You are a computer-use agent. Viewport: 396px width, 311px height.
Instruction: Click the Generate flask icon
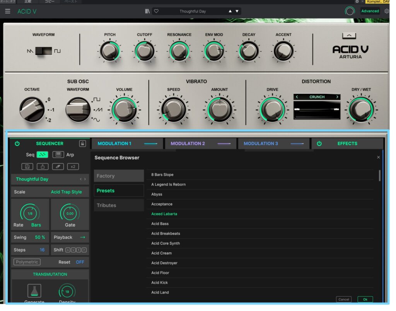tap(34, 291)
